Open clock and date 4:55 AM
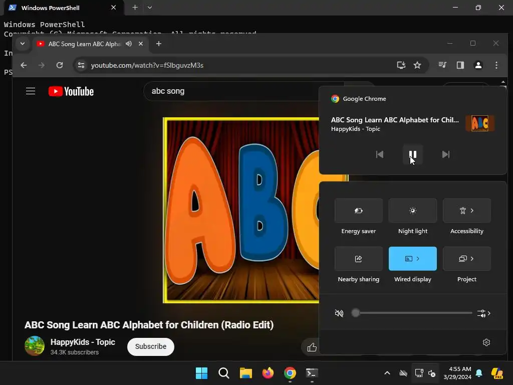Viewport: 513px width, 385px height. (x=457, y=373)
